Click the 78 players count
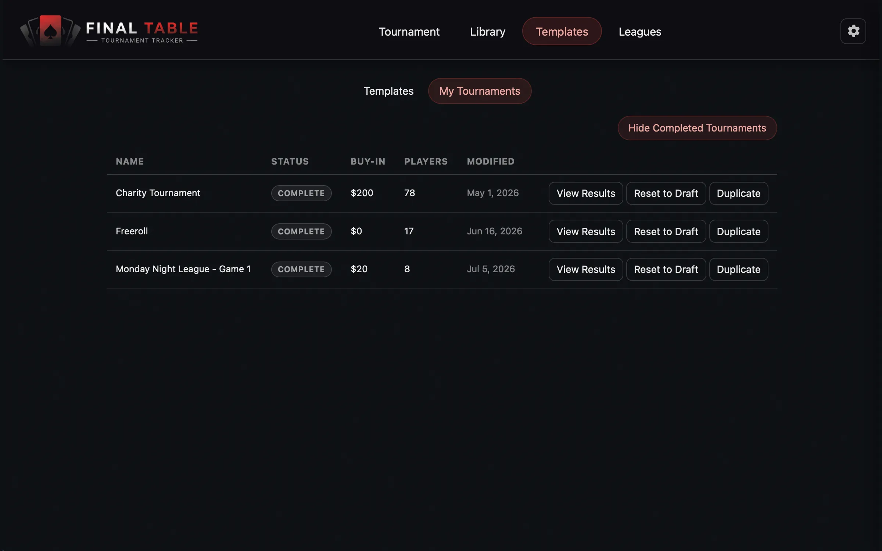The image size is (882, 551). [409, 193]
